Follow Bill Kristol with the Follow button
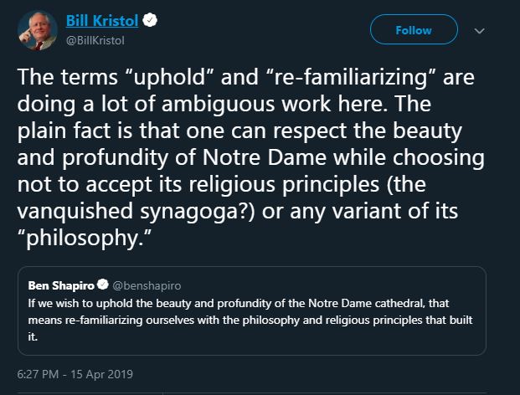 click(x=412, y=29)
